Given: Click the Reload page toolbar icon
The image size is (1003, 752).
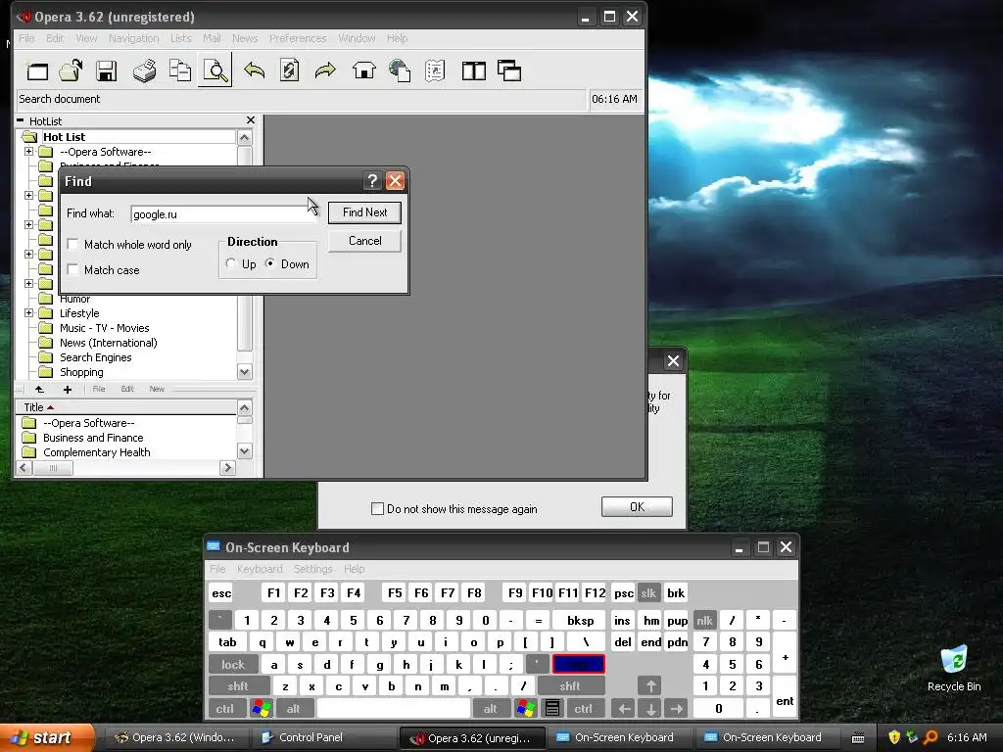Looking at the screenshot, I should [289, 70].
